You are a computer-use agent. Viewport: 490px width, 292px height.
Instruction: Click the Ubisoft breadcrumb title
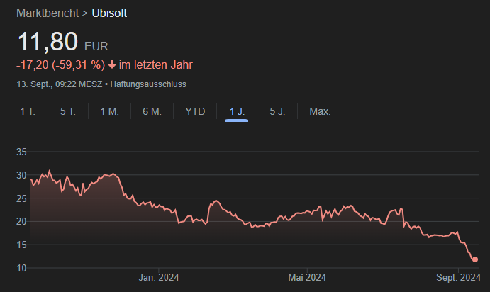109,13
